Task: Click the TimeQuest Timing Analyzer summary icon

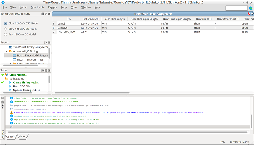Action: (x=11, y=47)
